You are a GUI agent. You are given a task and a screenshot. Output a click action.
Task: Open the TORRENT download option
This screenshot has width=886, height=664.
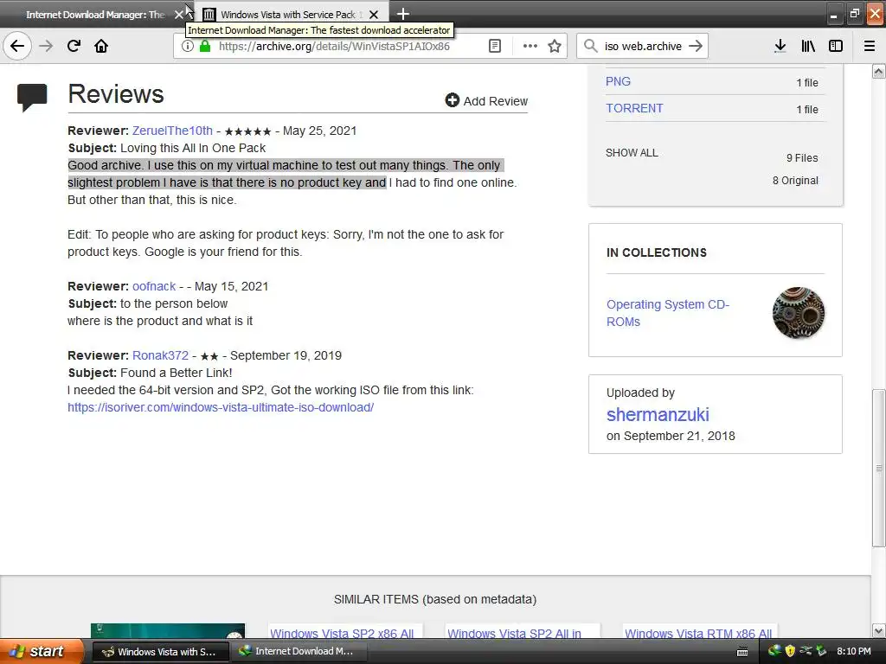click(x=634, y=108)
